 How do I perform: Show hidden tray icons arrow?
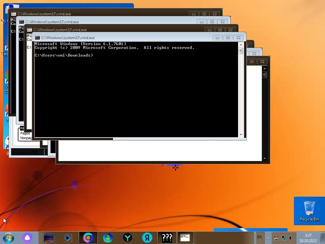[x=268, y=238]
